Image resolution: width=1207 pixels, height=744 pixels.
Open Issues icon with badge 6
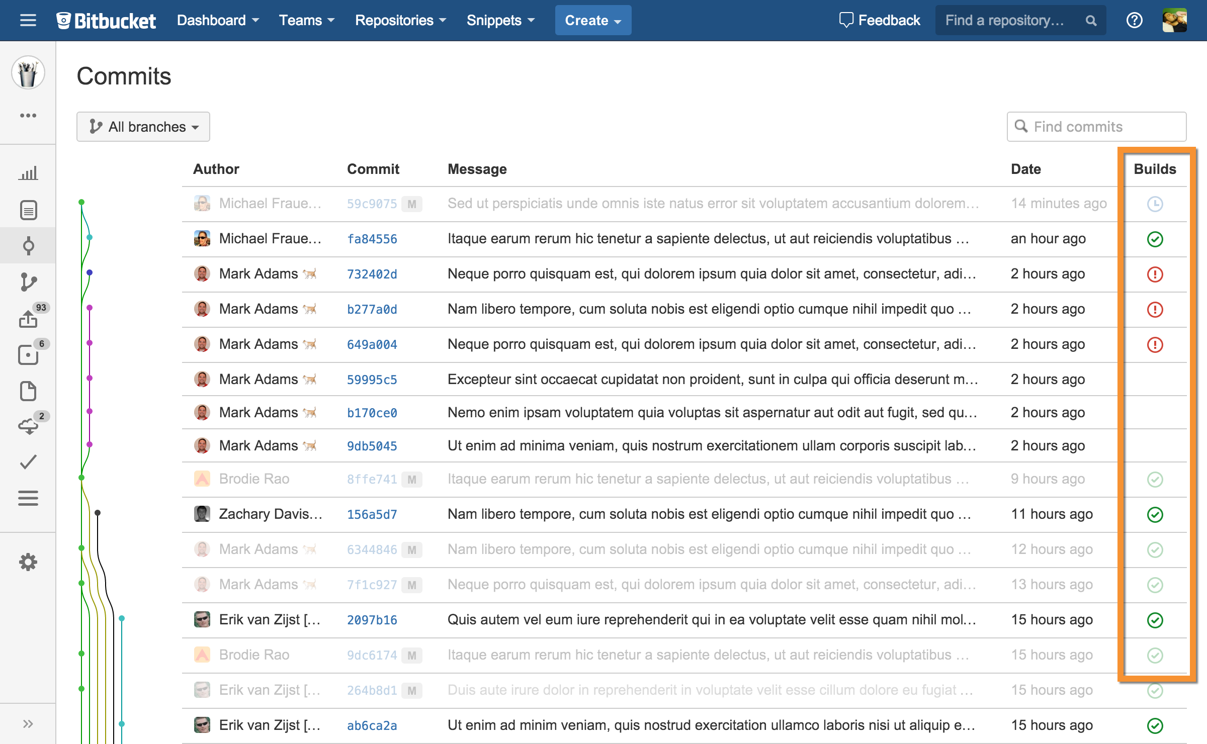pos(28,355)
